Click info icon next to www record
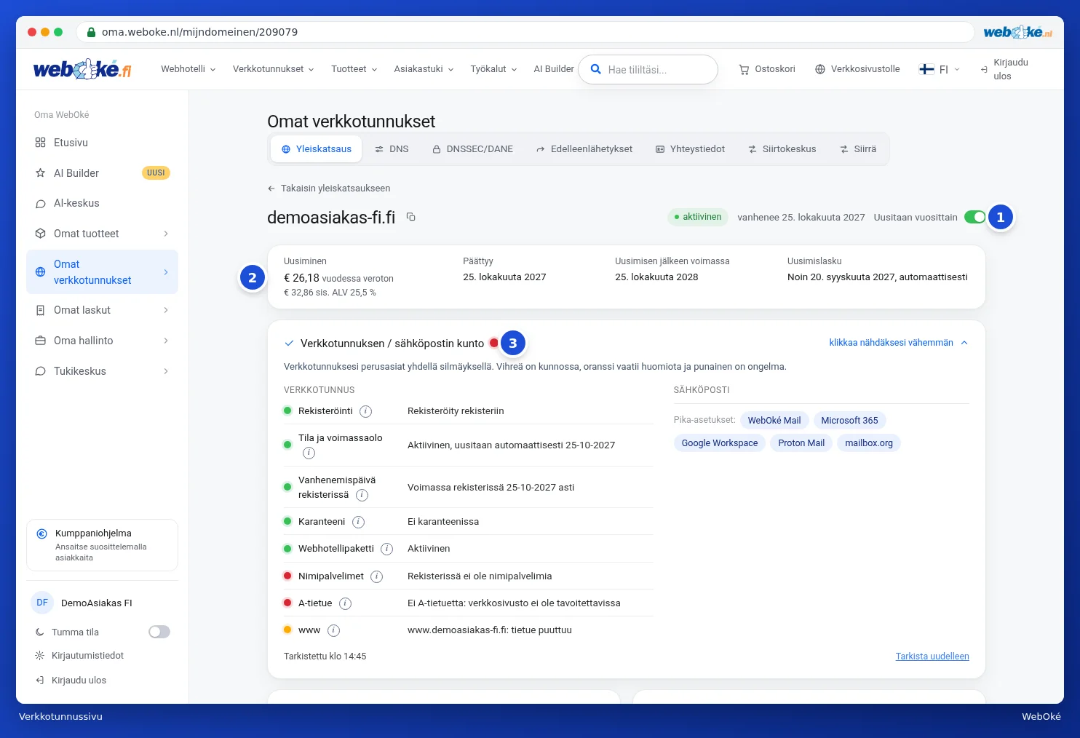 (334, 630)
